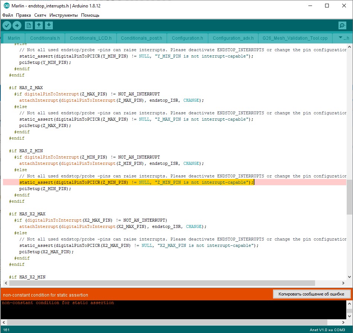Click the highlighted static_assert Z_MIN_PIN line
Screen dimensions: 353x333
tap(136, 182)
